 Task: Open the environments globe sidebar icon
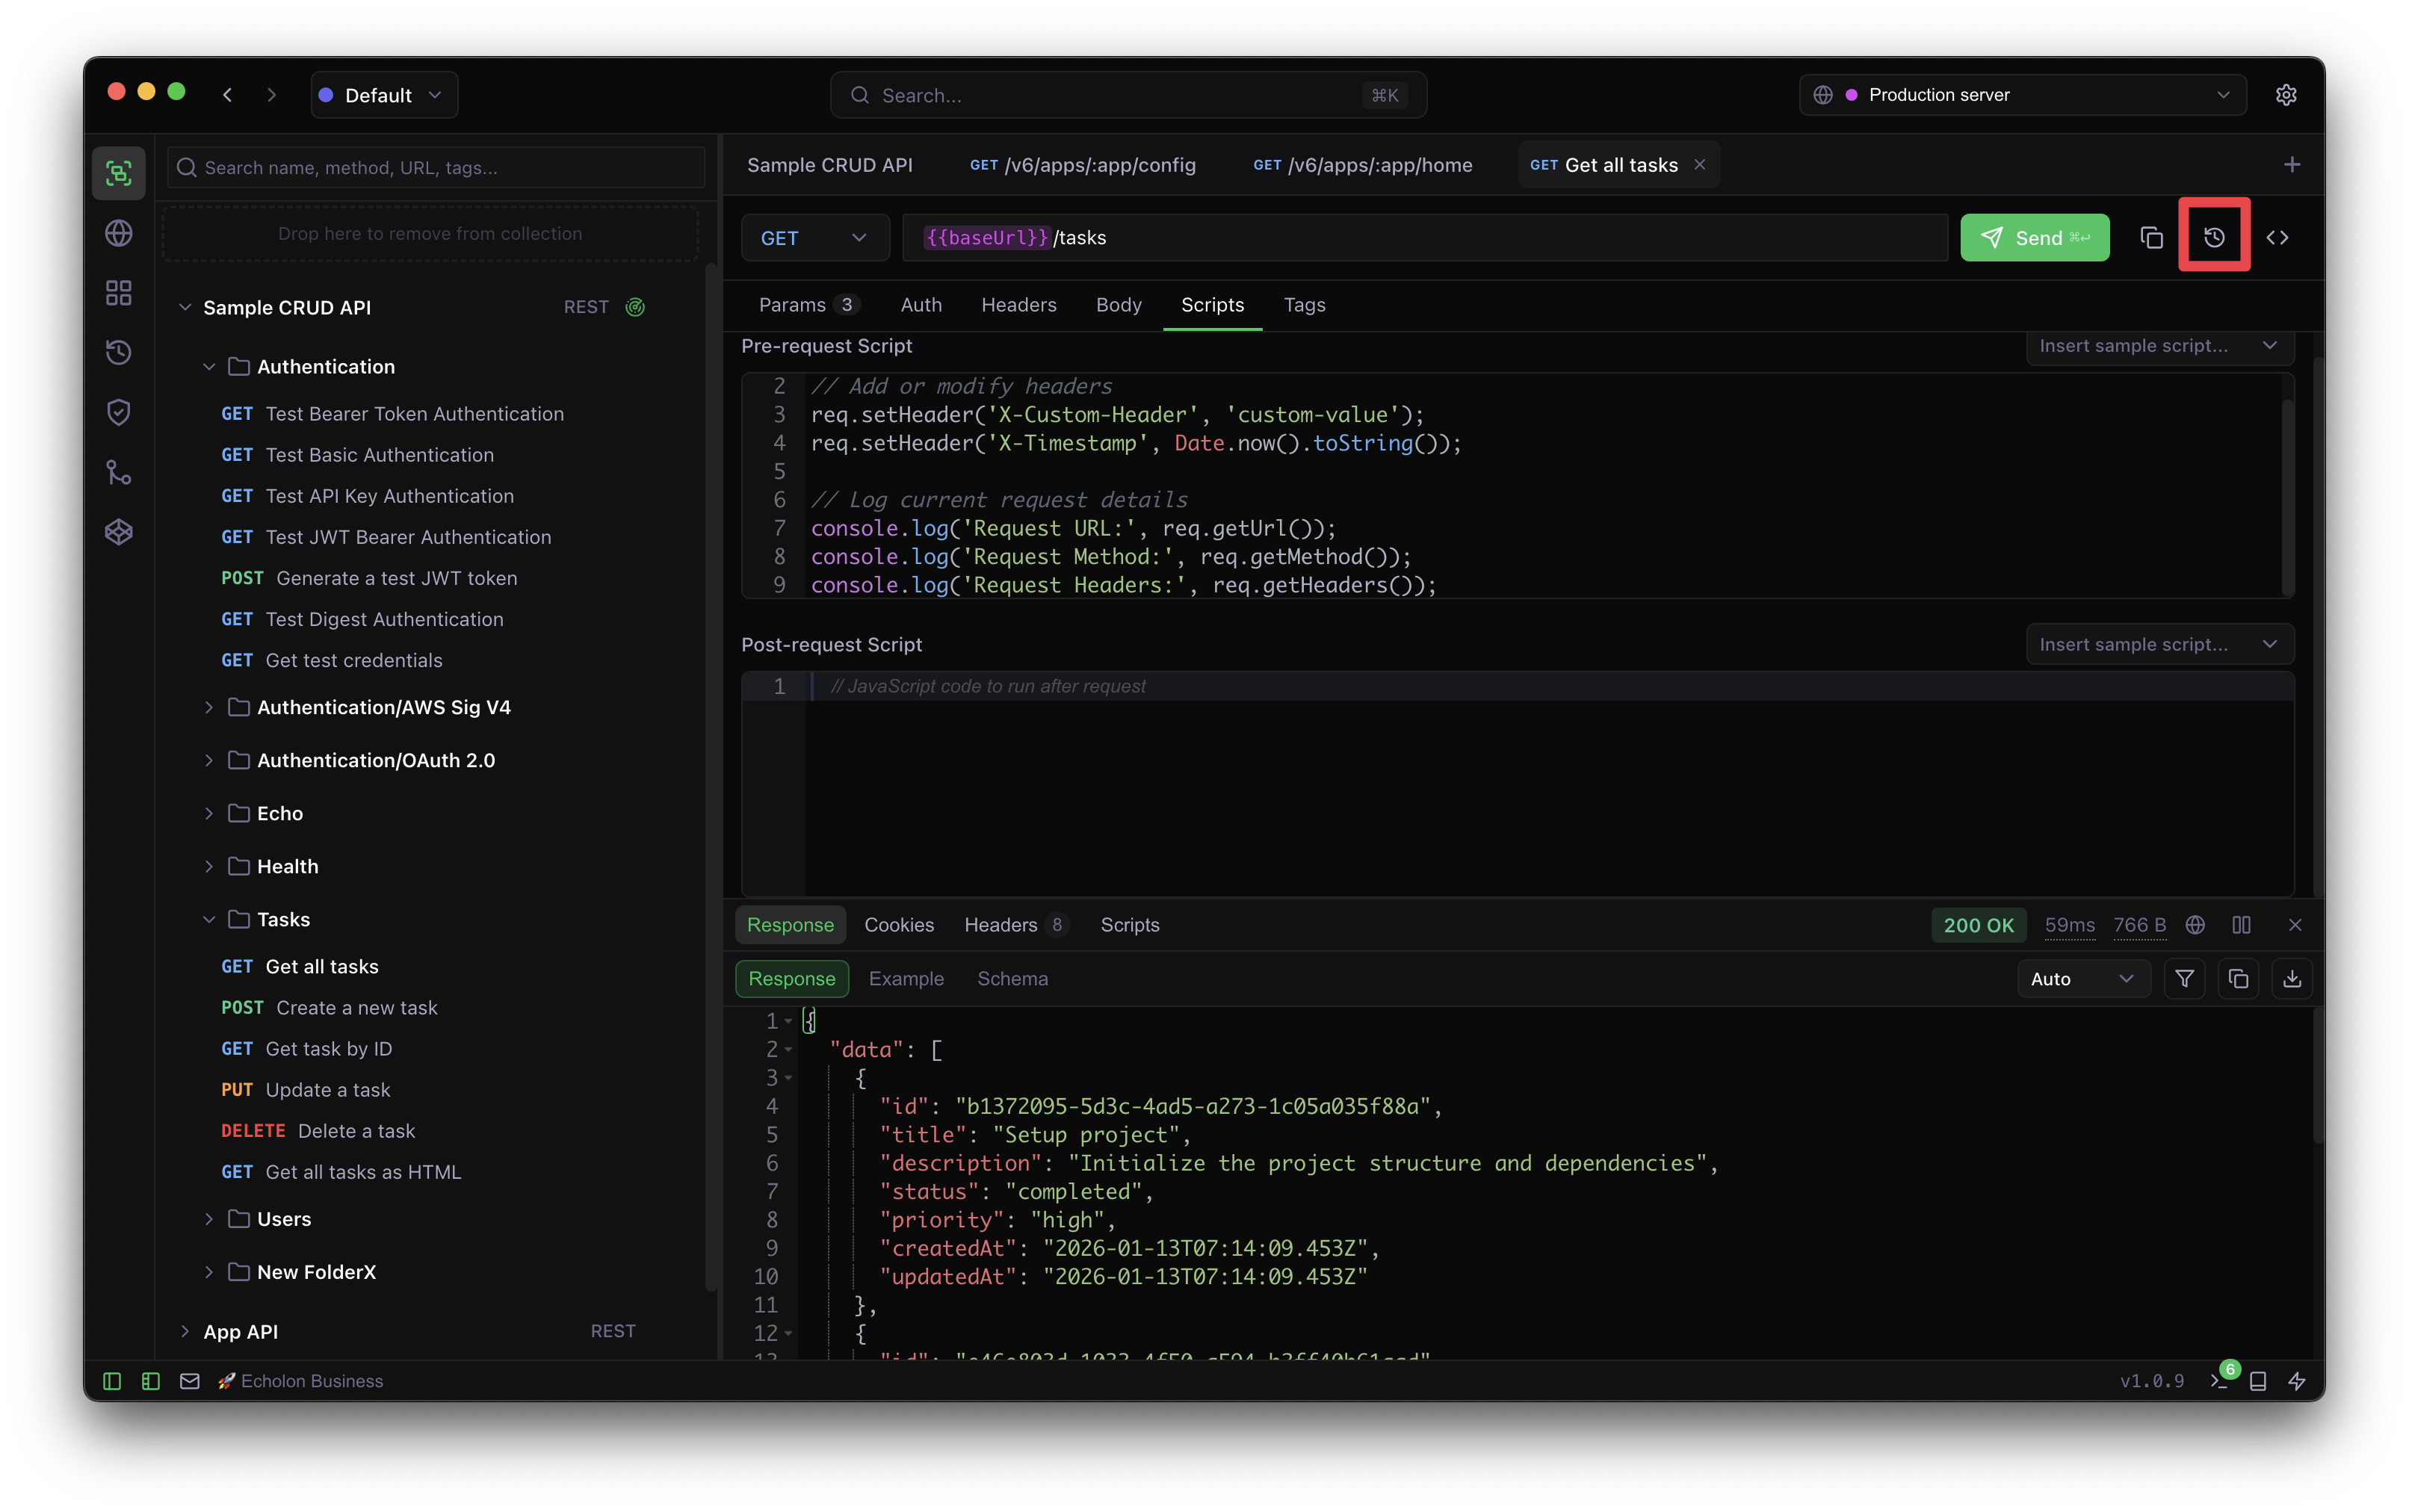119,233
